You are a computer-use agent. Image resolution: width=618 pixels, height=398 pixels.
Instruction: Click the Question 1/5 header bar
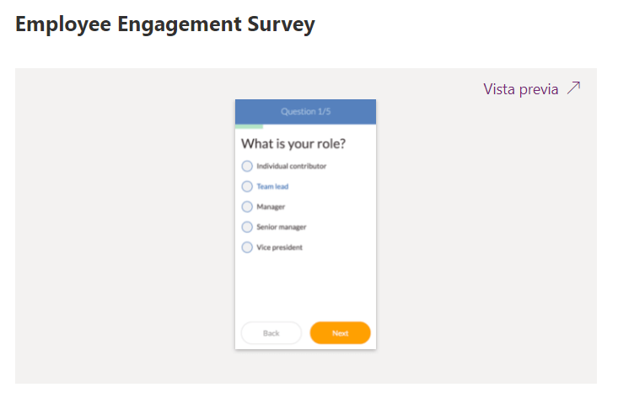[305, 111]
